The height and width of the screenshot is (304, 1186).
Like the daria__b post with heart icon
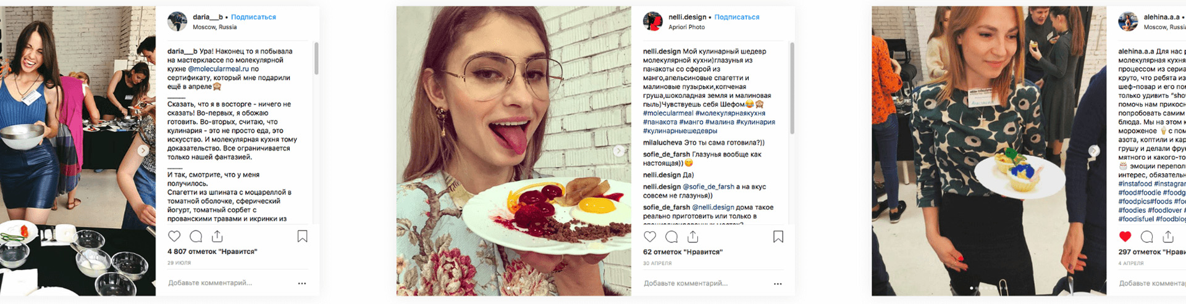(x=174, y=236)
